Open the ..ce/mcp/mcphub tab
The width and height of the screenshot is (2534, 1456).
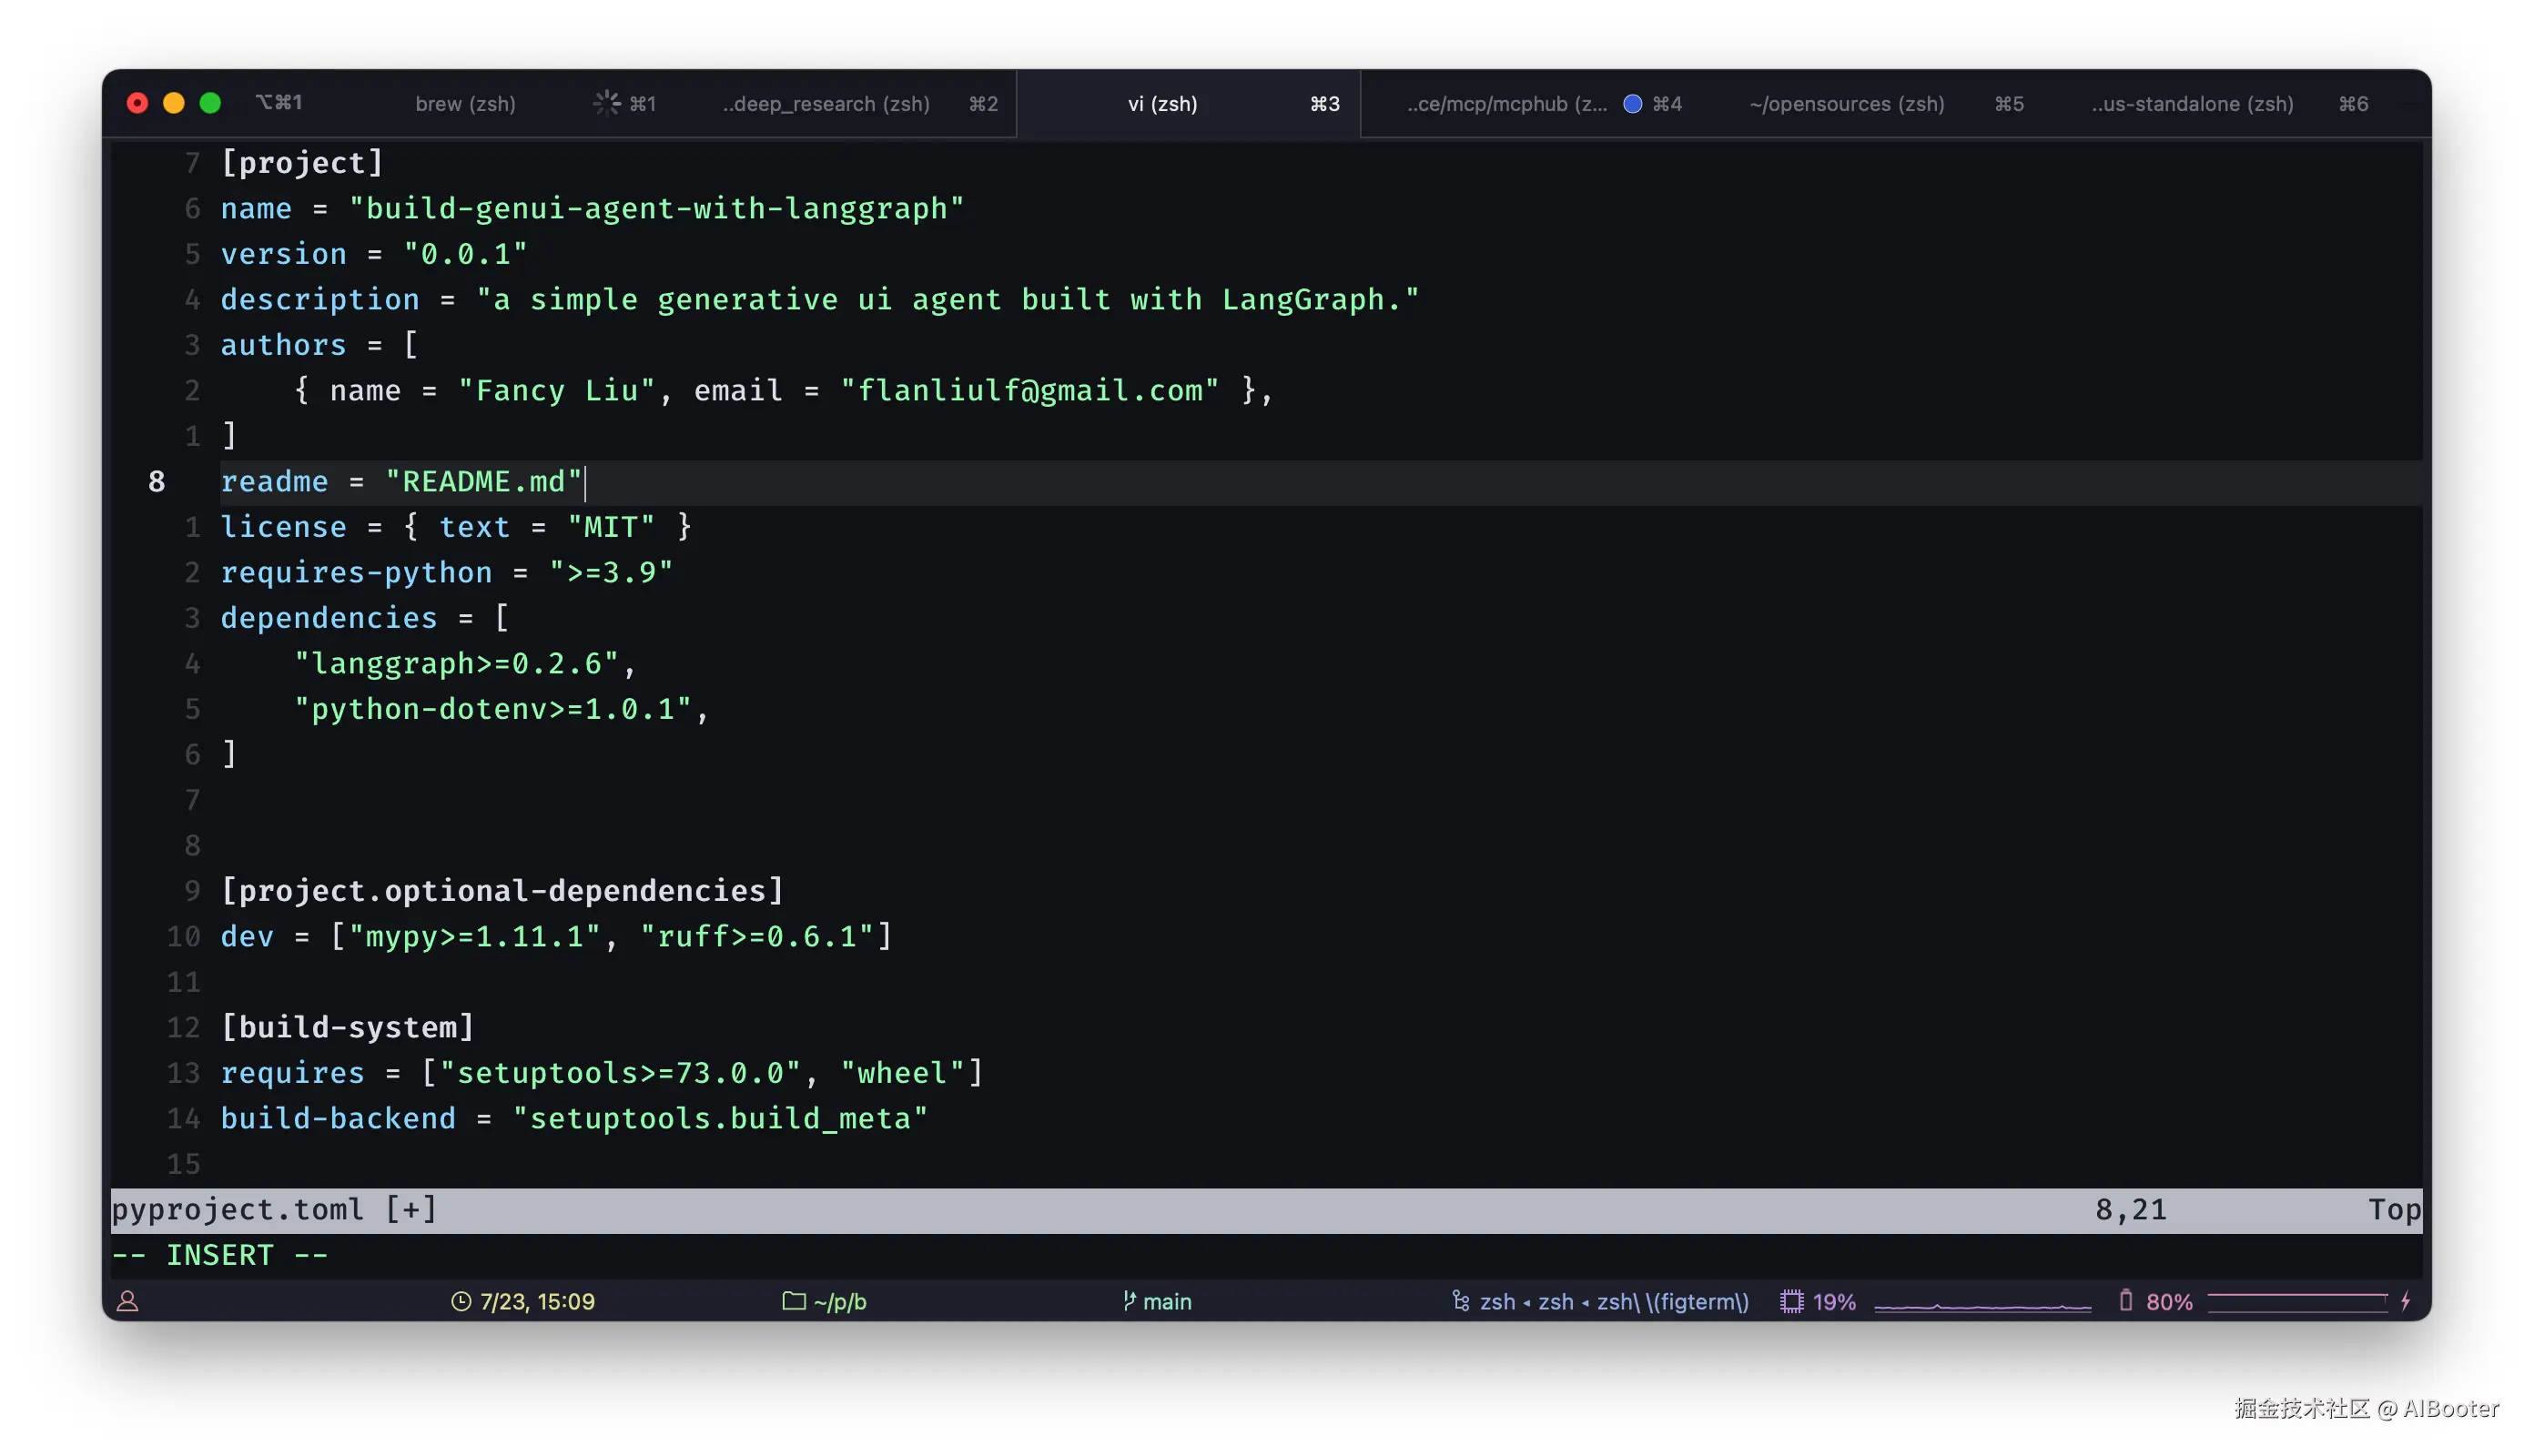pyautogui.click(x=1506, y=103)
